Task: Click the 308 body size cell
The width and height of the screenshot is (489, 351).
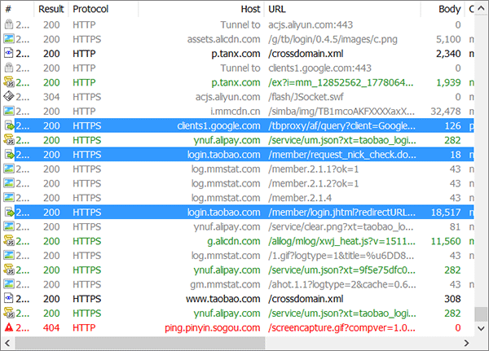Action: tap(452, 299)
